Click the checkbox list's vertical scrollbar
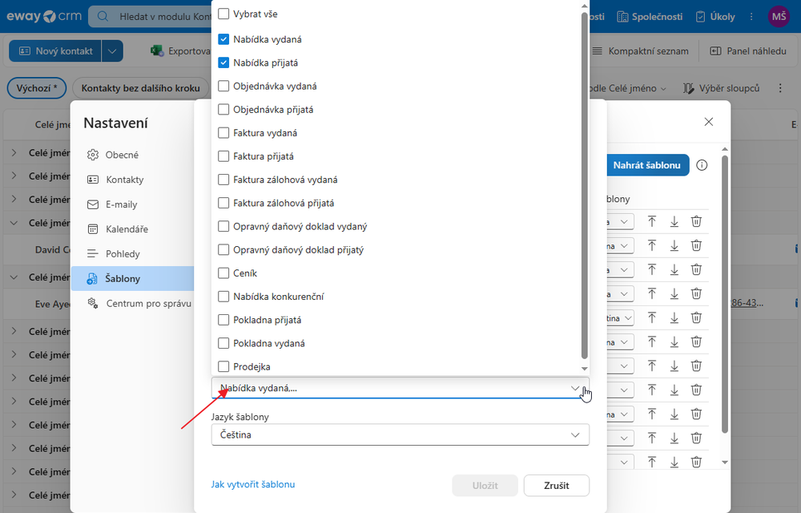801x513 pixels. tap(585, 184)
